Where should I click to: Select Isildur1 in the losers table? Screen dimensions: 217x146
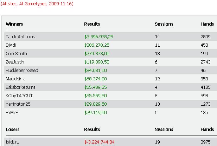tap(12, 142)
